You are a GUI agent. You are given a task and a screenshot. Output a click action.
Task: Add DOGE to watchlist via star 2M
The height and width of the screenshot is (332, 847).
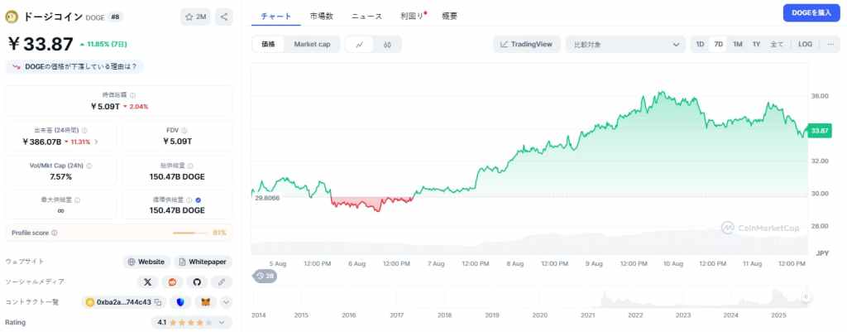[195, 17]
